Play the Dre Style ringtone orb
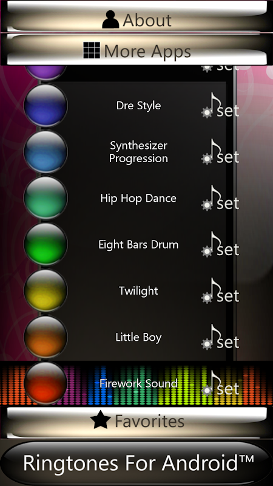Image resolution: width=273 pixels, height=486 pixels. (45, 105)
